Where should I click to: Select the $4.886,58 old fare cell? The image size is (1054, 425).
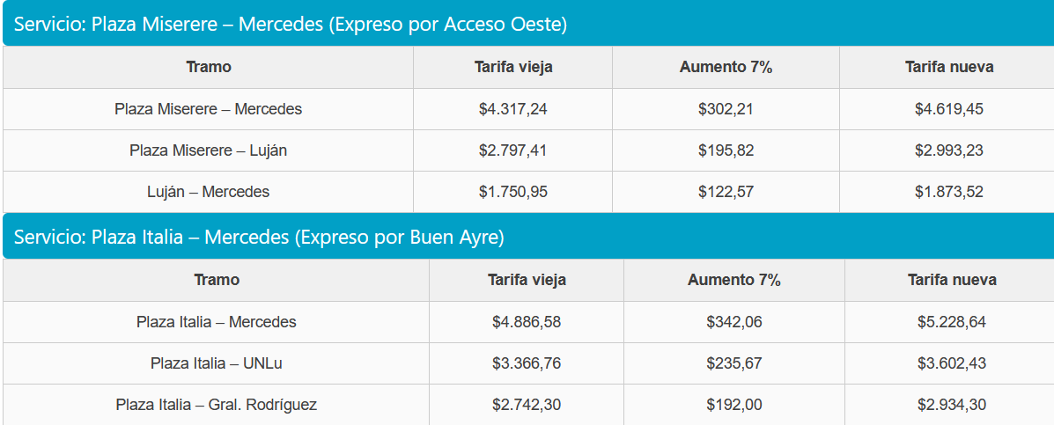[x=527, y=322]
